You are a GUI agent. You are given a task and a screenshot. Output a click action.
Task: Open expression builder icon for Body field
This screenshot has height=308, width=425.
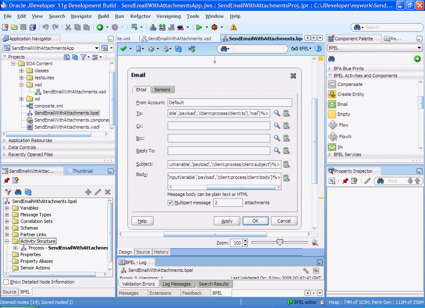point(286,178)
